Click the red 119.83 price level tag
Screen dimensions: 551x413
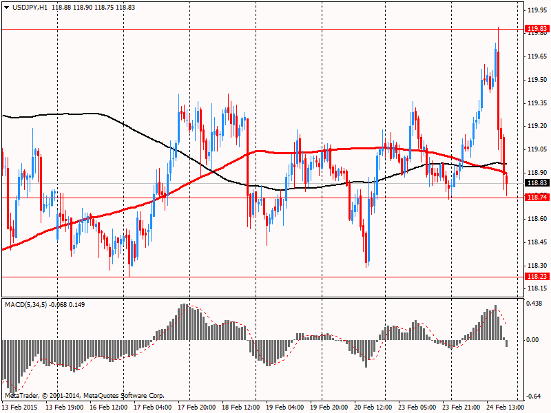[x=536, y=29]
